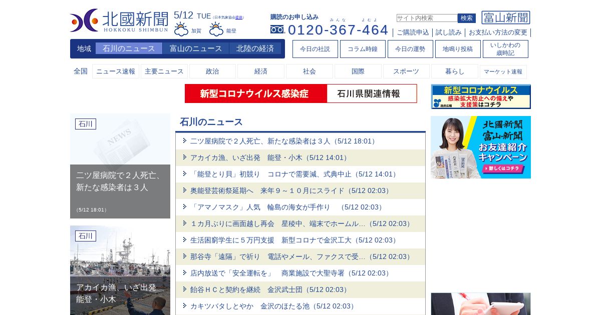601x315 pixels.
Task: Select the ニュース速報 menu item
Action: click(x=116, y=71)
